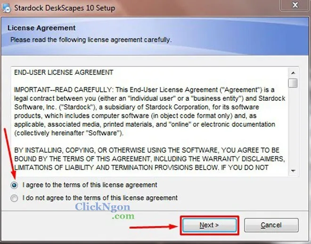The image size is (311, 244).
Task: Click the License Agreement header title
Action: [41, 28]
